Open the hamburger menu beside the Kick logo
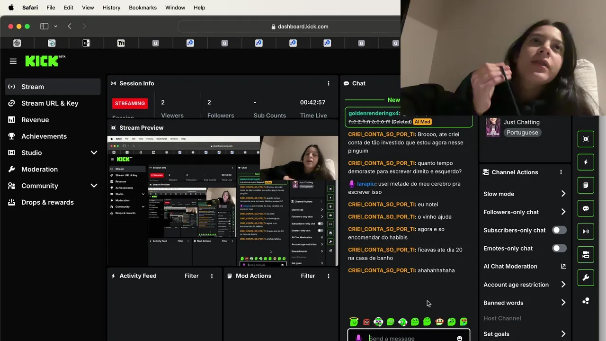The image size is (606, 341). 13,61
